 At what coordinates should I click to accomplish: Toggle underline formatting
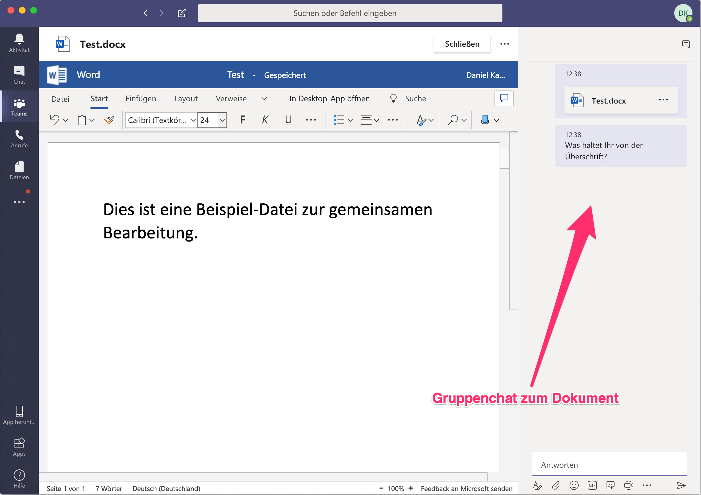pyautogui.click(x=288, y=120)
